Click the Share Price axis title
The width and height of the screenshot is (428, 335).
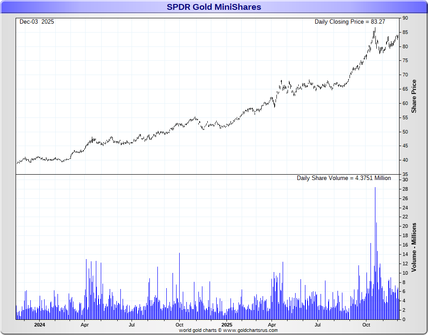click(414, 96)
